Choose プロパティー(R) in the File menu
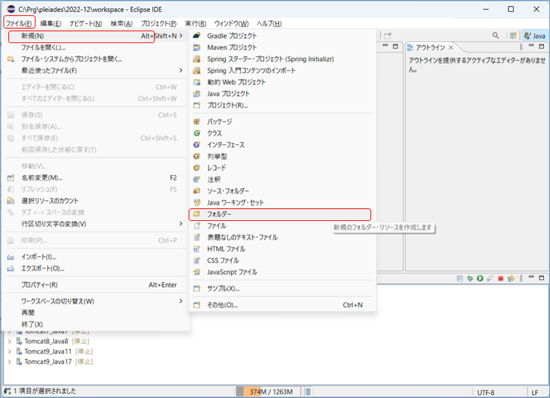The image size is (550, 398). point(96,285)
